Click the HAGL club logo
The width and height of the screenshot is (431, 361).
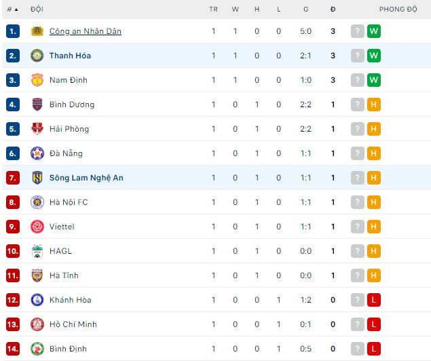click(37, 251)
